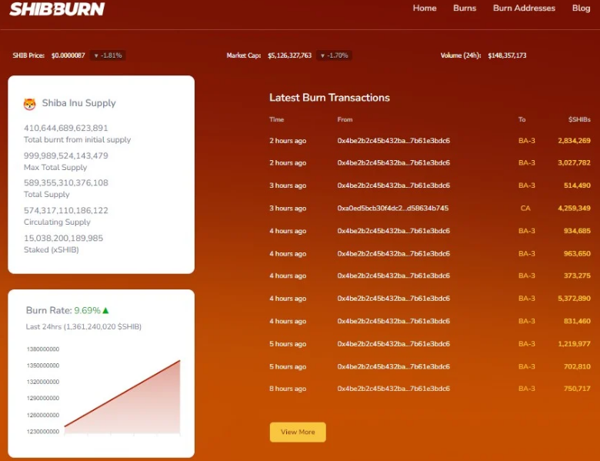The height and width of the screenshot is (461, 600).
Task: Open sender address of 963,650 burn
Action: (393, 253)
